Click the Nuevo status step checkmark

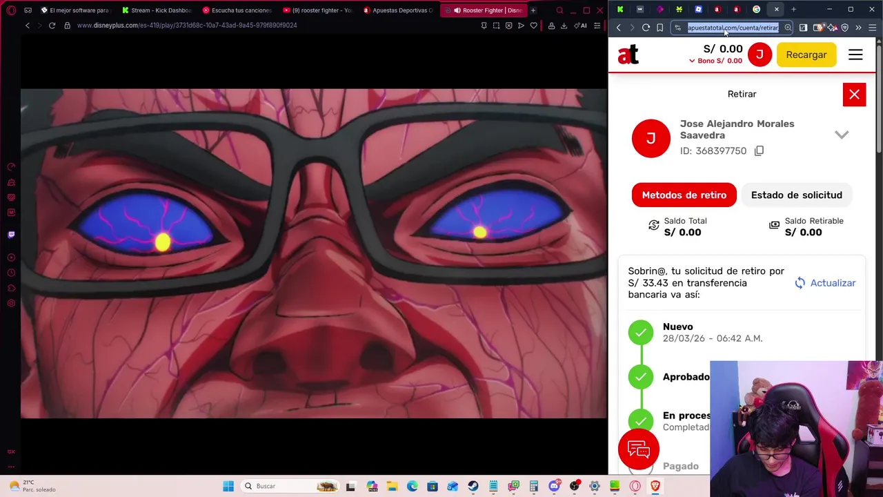(641, 333)
